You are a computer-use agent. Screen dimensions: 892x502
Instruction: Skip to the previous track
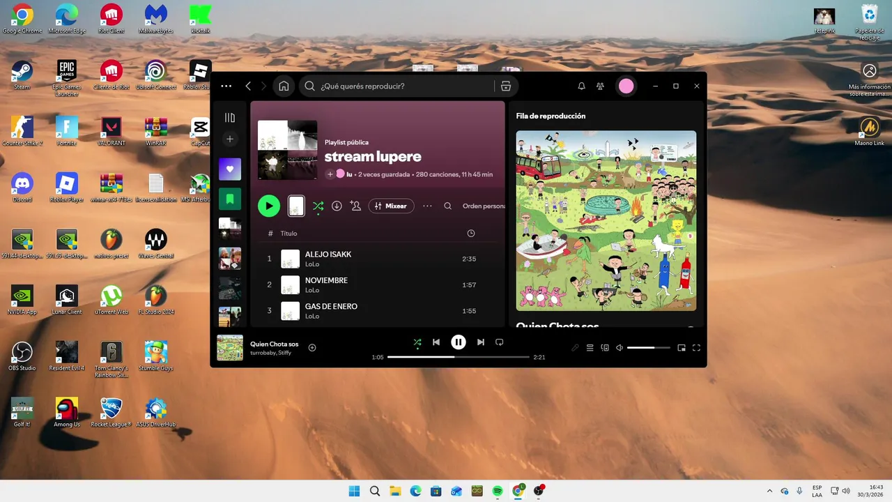click(x=436, y=342)
